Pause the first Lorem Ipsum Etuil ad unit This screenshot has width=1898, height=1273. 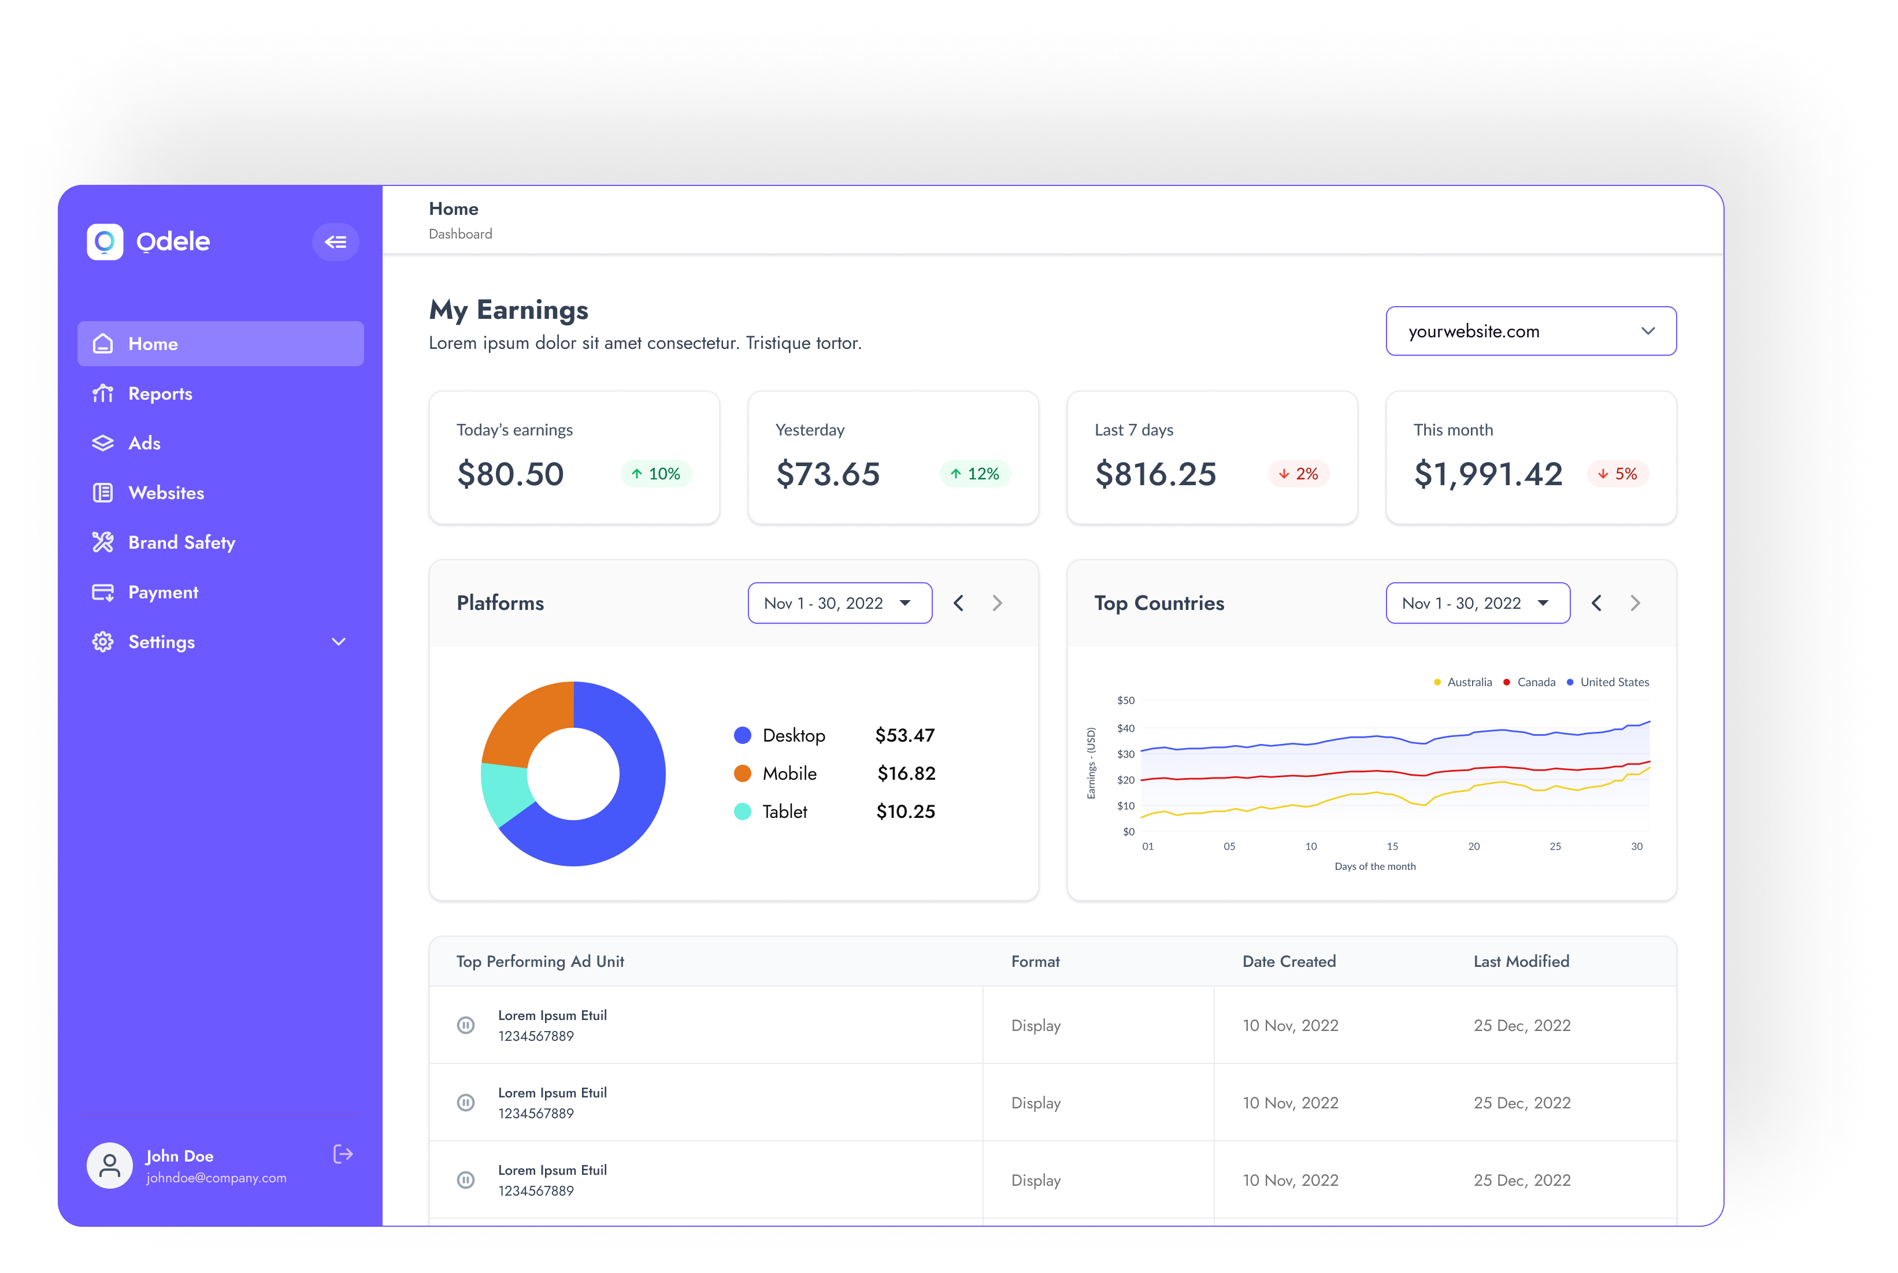click(x=466, y=1025)
